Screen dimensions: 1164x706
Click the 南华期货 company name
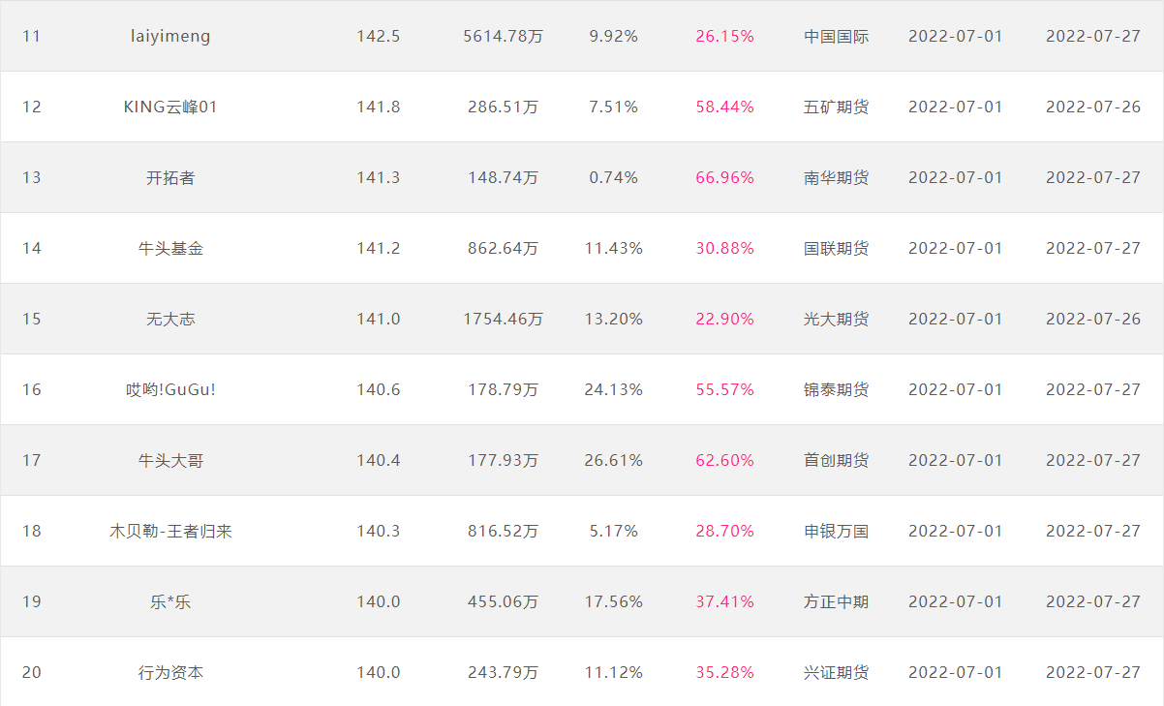click(x=837, y=178)
